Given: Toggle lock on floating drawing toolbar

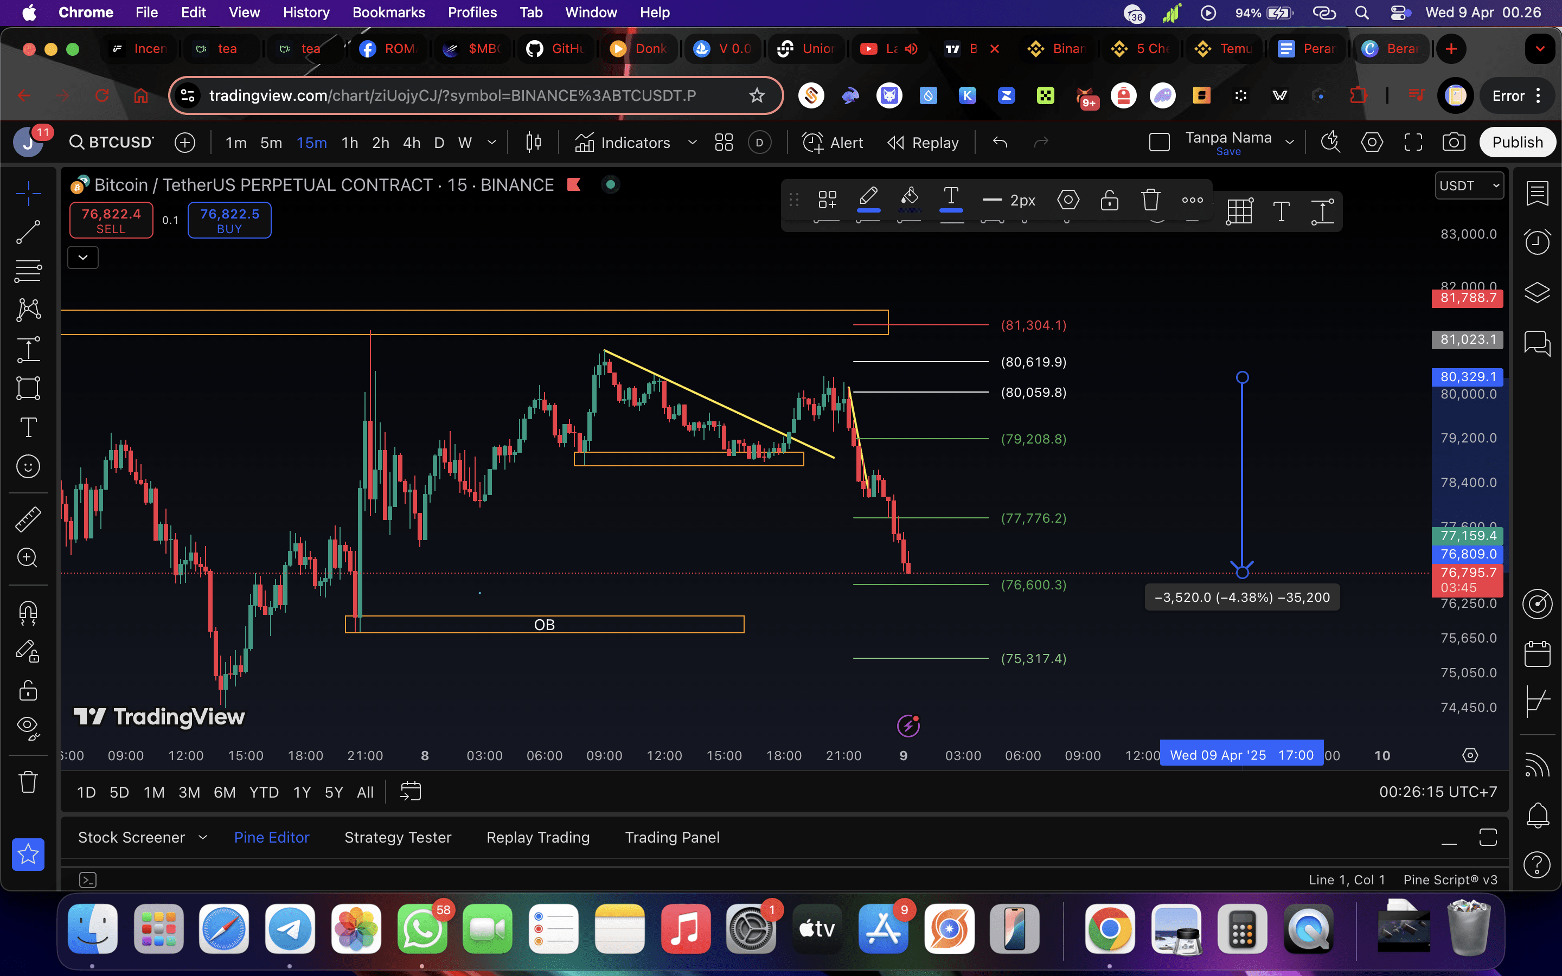Looking at the screenshot, I should coord(1109,200).
